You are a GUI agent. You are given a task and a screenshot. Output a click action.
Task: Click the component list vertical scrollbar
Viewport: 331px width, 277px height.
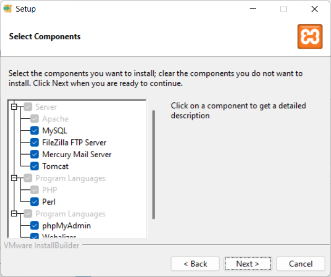154,165
